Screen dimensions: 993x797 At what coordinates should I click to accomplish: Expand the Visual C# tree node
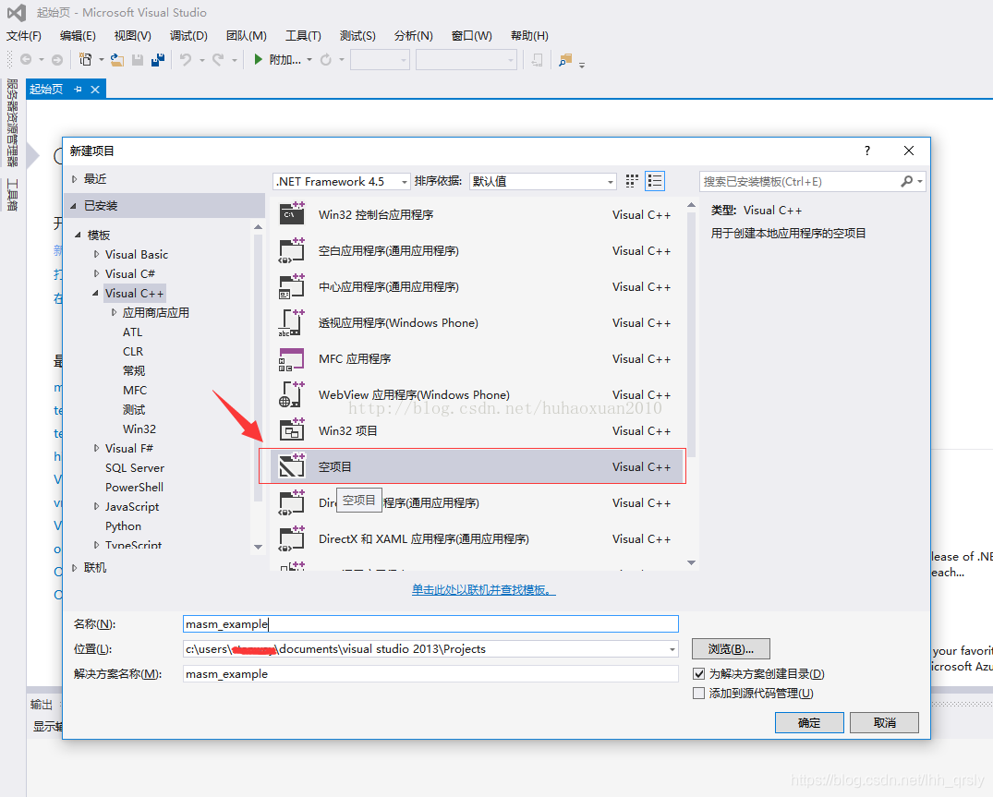coord(96,273)
